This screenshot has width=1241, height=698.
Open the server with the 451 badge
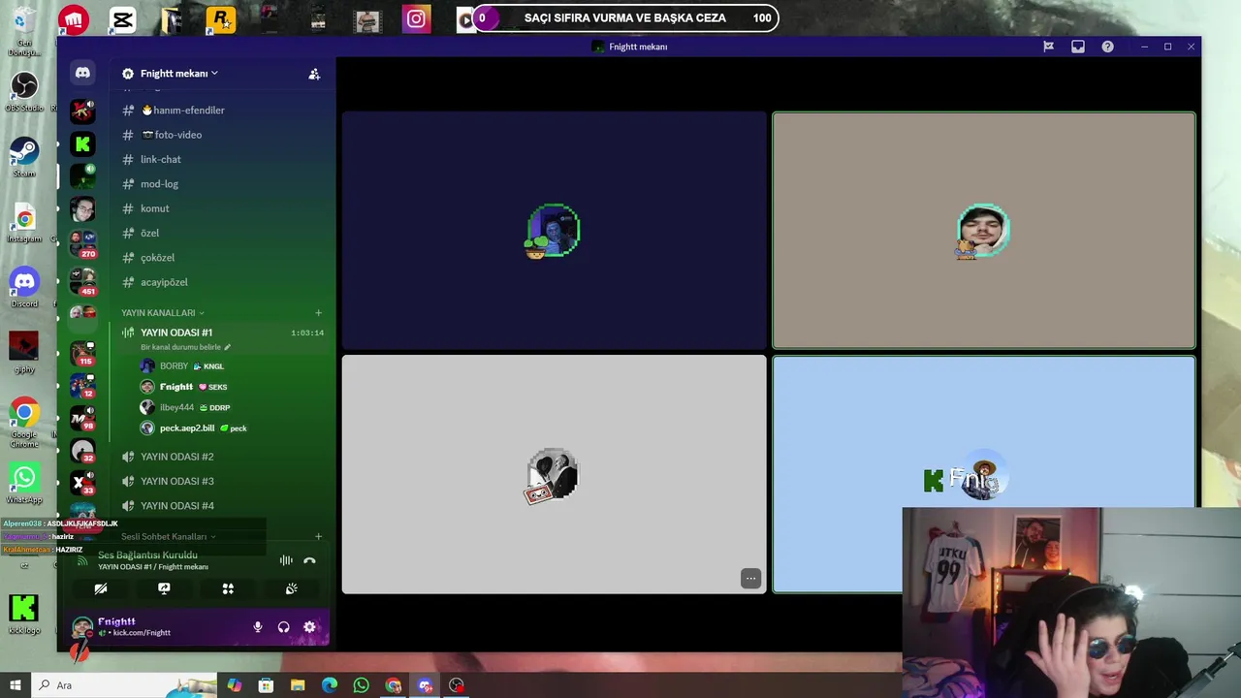[x=82, y=280]
